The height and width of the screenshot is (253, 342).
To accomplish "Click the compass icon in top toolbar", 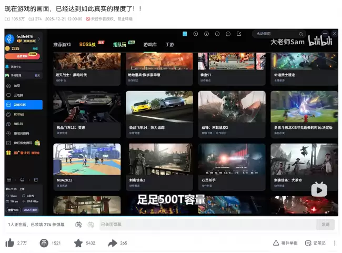I will [196, 34].
